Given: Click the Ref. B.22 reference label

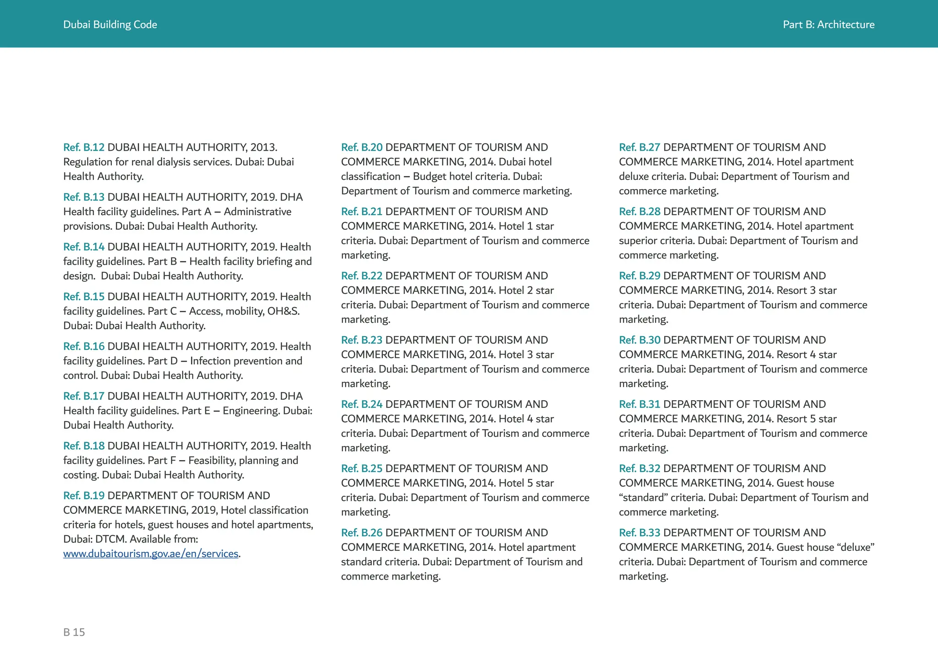Looking at the screenshot, I should click(x=361, y=276).
